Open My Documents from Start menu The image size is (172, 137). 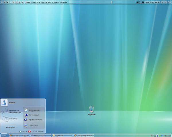click(x=34, y=110)
